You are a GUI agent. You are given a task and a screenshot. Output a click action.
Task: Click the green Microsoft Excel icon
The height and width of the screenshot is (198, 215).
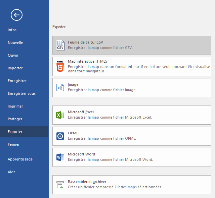(60, 115)
